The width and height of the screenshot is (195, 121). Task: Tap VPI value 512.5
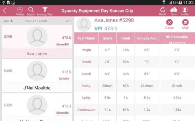[x=67, y=72]
